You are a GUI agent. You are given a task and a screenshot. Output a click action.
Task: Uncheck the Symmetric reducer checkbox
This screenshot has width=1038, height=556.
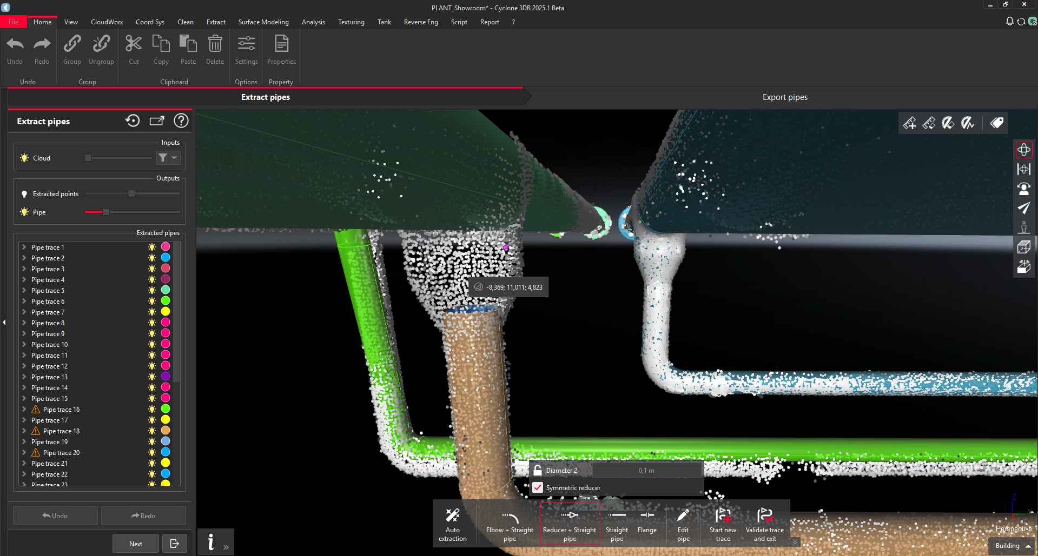[x=538, y=487]
